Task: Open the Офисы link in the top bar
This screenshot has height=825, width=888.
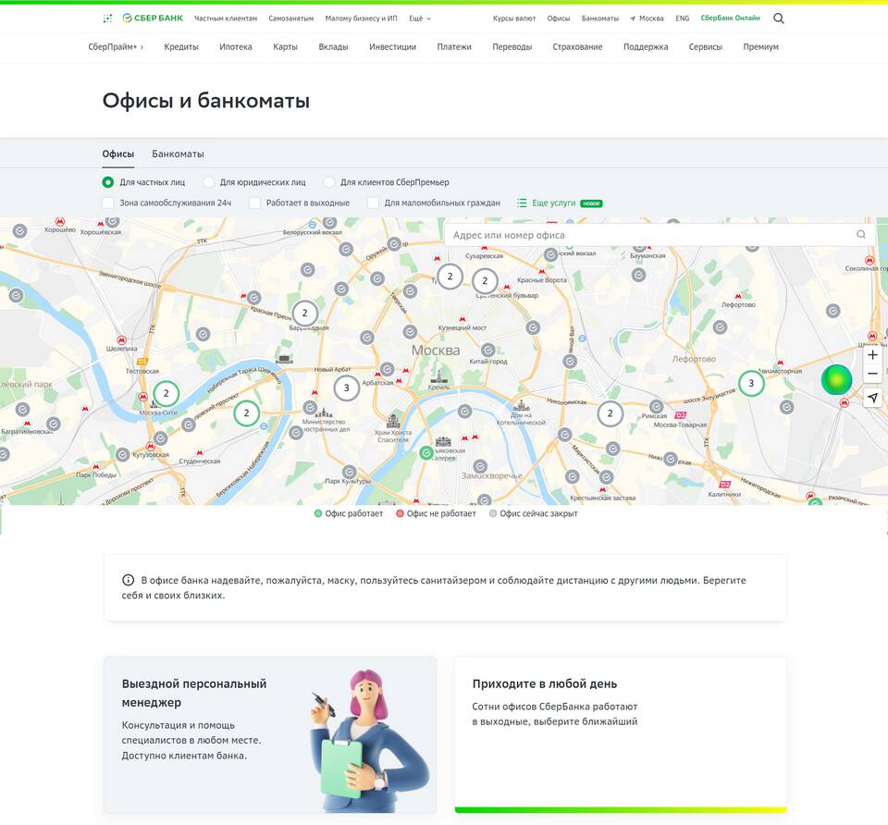Action: 559,18
